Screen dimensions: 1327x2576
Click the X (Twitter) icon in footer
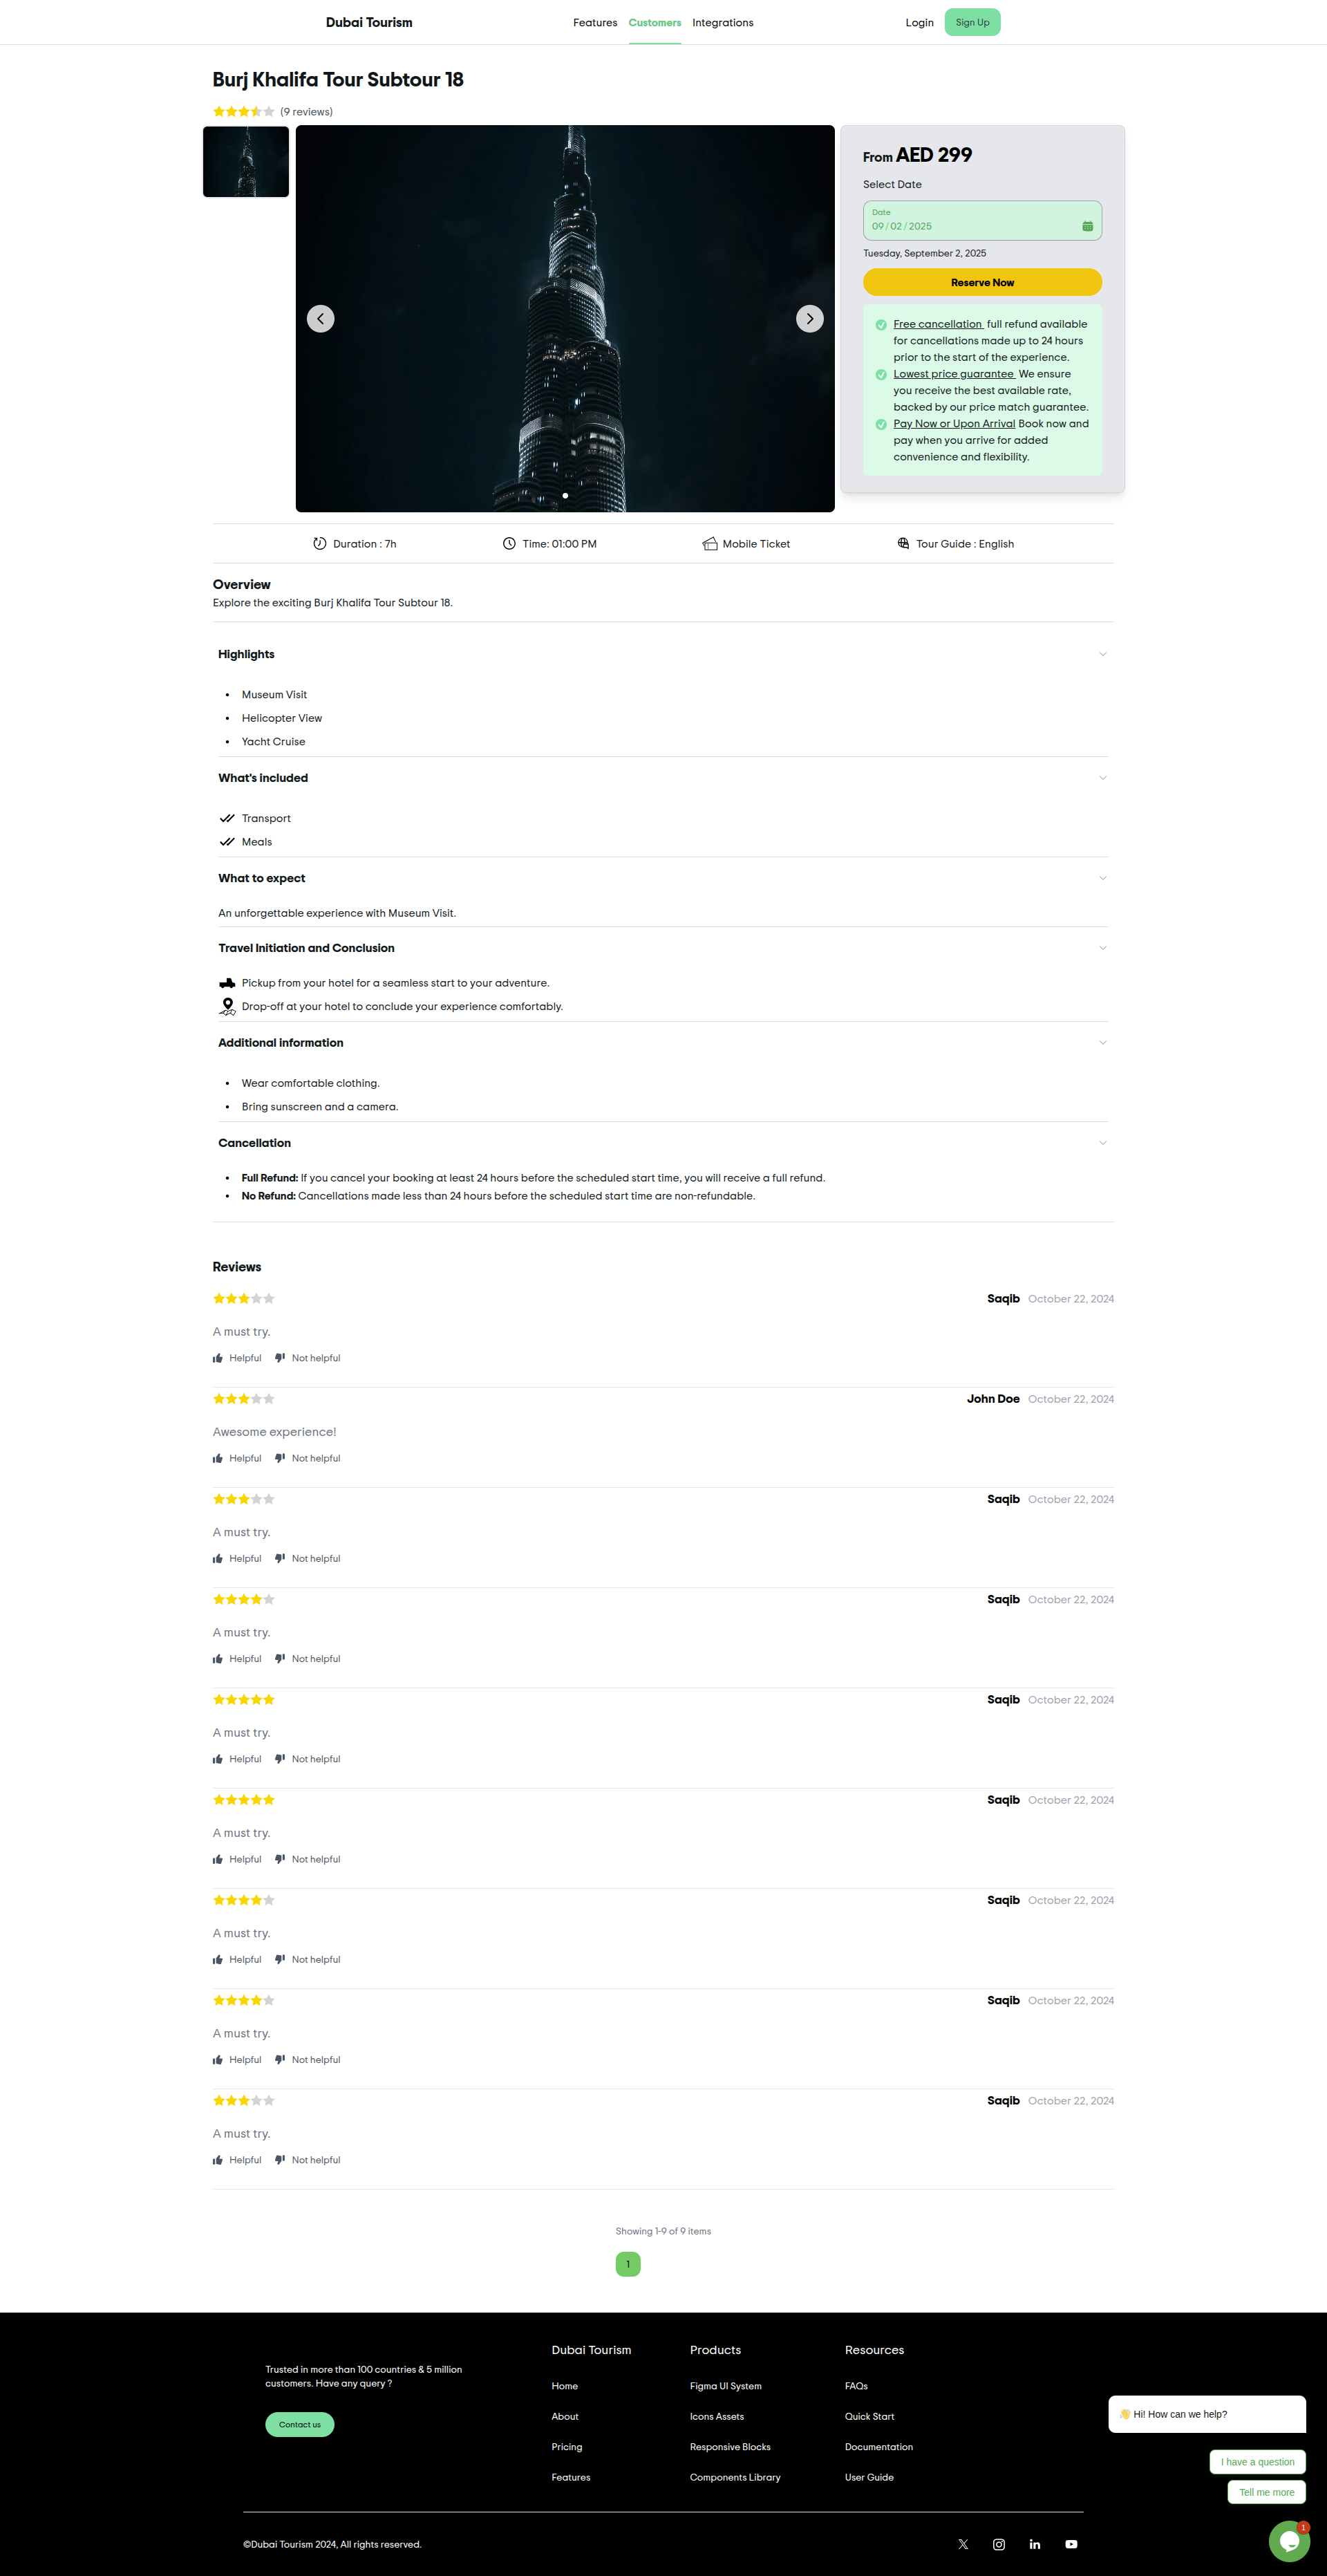coord(963,2544)
